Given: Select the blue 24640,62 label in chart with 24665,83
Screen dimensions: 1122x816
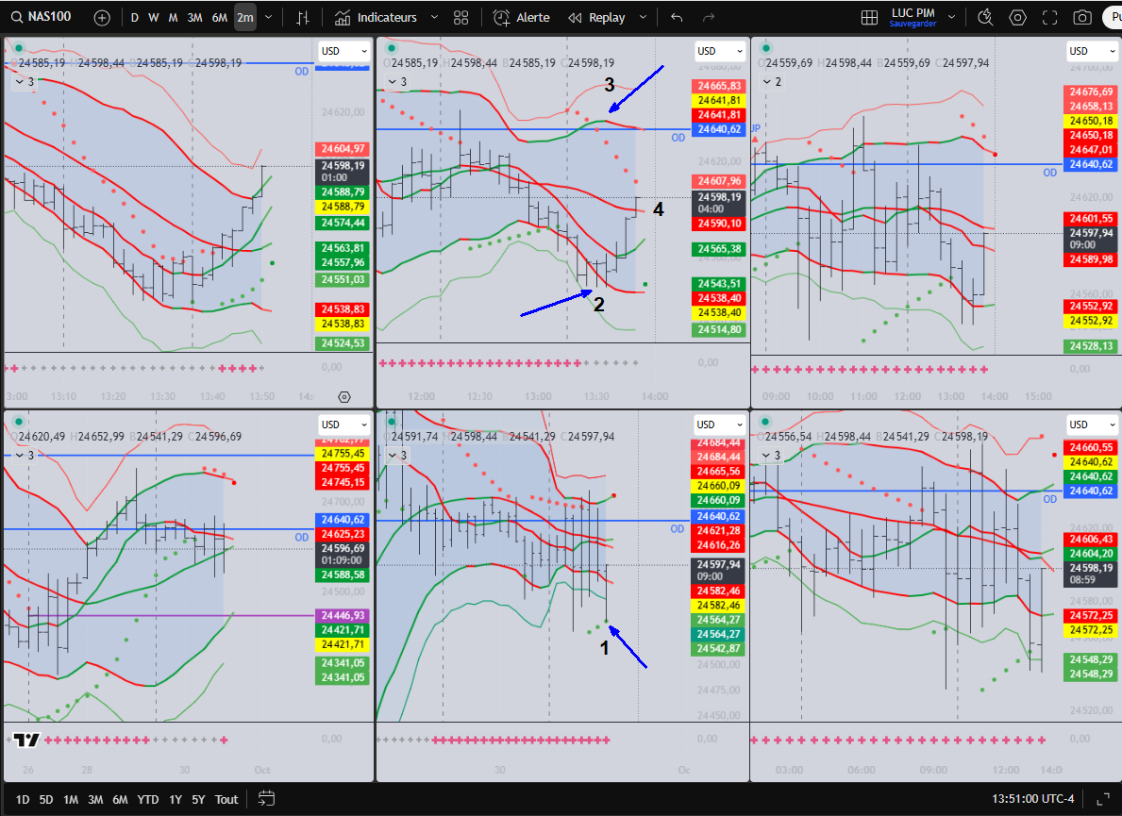Looking at the screenshot, I should tap(719, 129).
